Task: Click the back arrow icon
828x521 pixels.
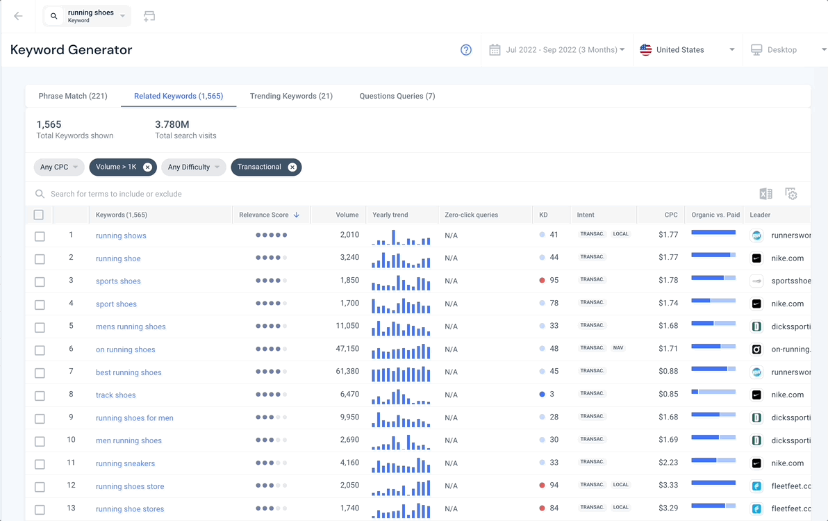Action: [x=18, y=17]
